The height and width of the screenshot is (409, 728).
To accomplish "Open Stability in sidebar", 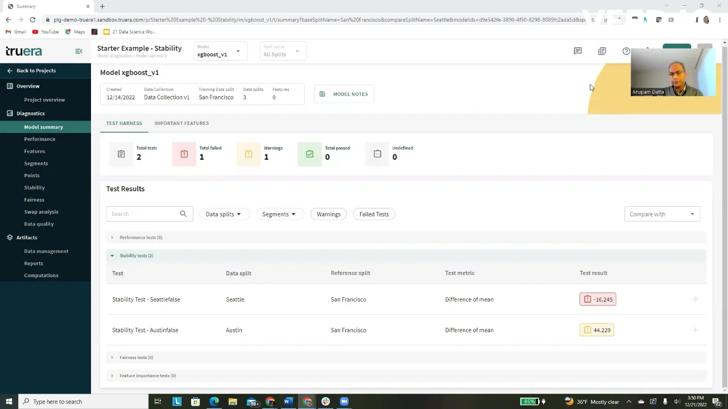I will point(35,187).
